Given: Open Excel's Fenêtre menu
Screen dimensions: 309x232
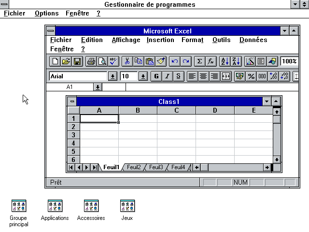Looking at the screenshot, I should 62,49.
